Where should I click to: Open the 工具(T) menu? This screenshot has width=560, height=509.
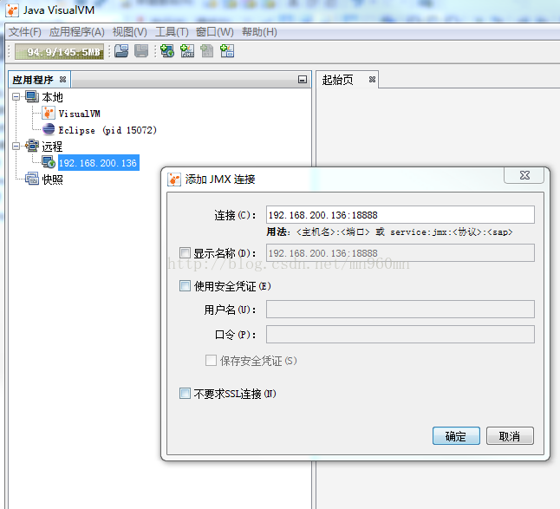(x=172, y=32)
